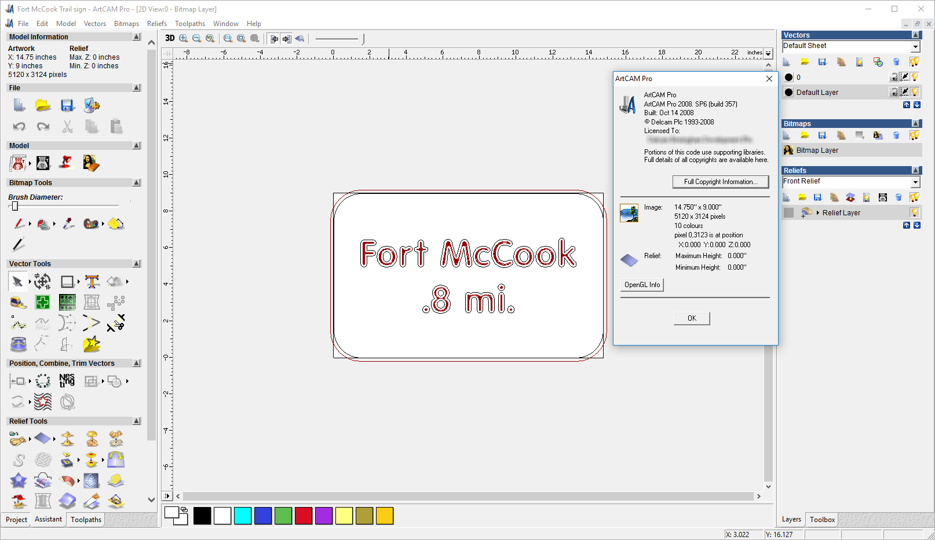Collapse the Model Information section
The width and height of the screenshot is (935, 540).
pos(137,36)
